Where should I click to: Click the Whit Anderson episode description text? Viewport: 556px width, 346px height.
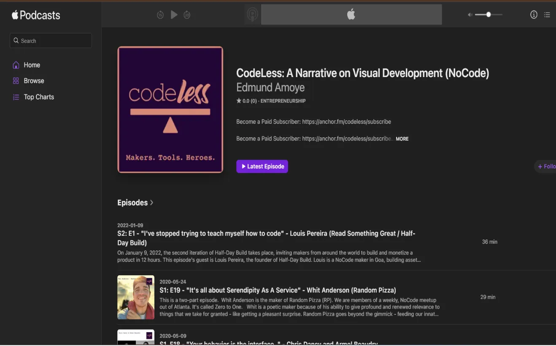point(300,307)
